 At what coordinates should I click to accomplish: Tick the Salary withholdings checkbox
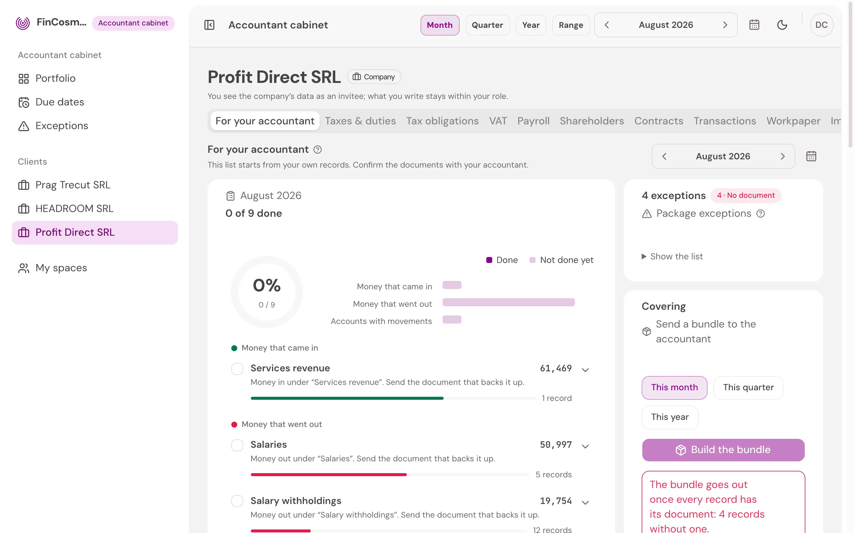(x=237, y=501)
